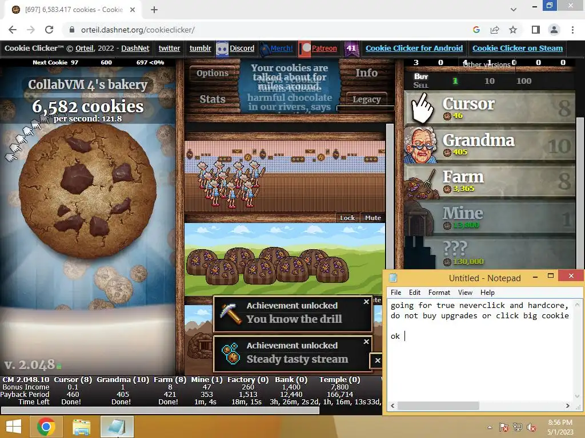Click the Patreon icon

(x=305, y=48)
